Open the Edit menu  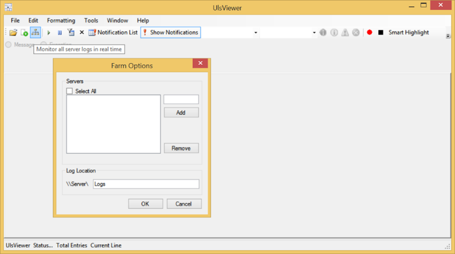coord(33,21)
